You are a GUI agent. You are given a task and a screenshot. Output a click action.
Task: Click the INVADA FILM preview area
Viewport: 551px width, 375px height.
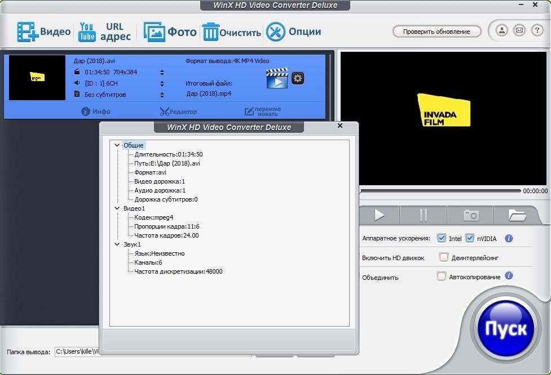click(x=443, y=119)
